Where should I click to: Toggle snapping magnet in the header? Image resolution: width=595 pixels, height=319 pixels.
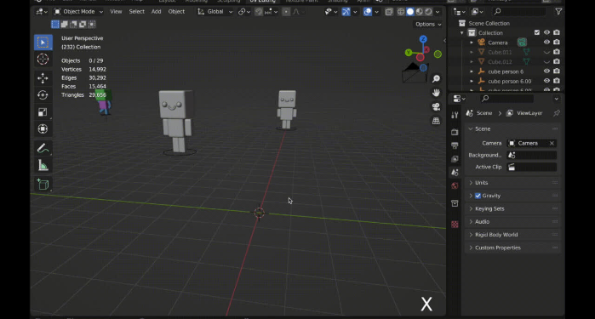pyautogui.click(x=259, y=12)
